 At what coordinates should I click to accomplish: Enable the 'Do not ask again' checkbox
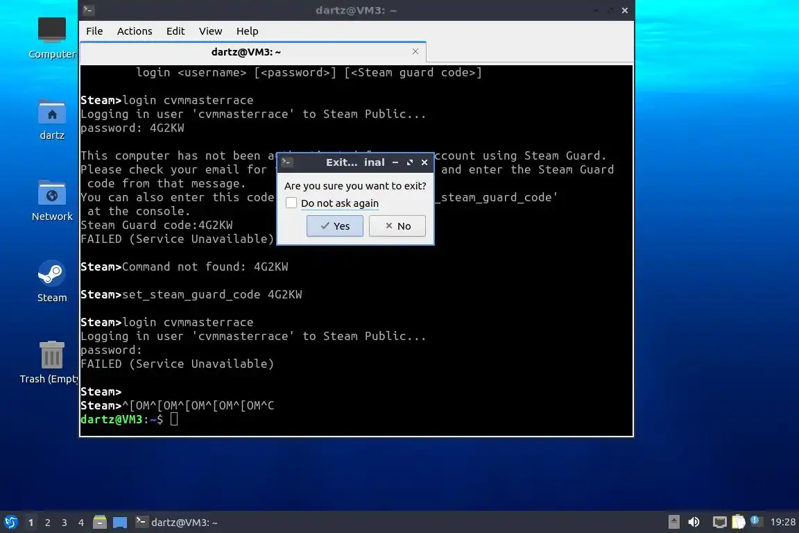291,203
